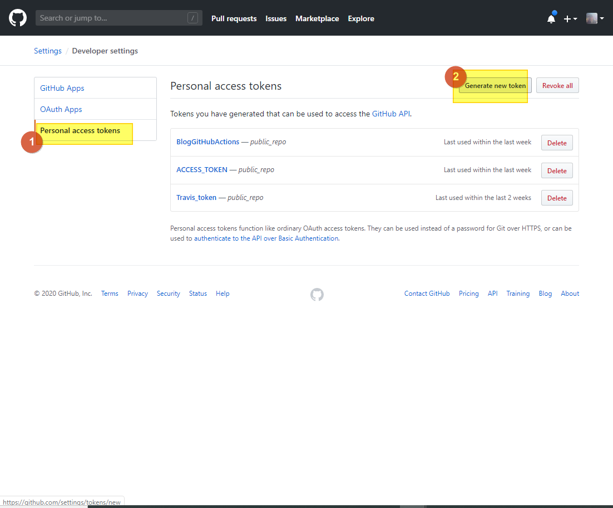Viewport: 613px width, 508px height.
Task: Click the gray GitHub logo in the footer
Action: (x=317, y=294)
